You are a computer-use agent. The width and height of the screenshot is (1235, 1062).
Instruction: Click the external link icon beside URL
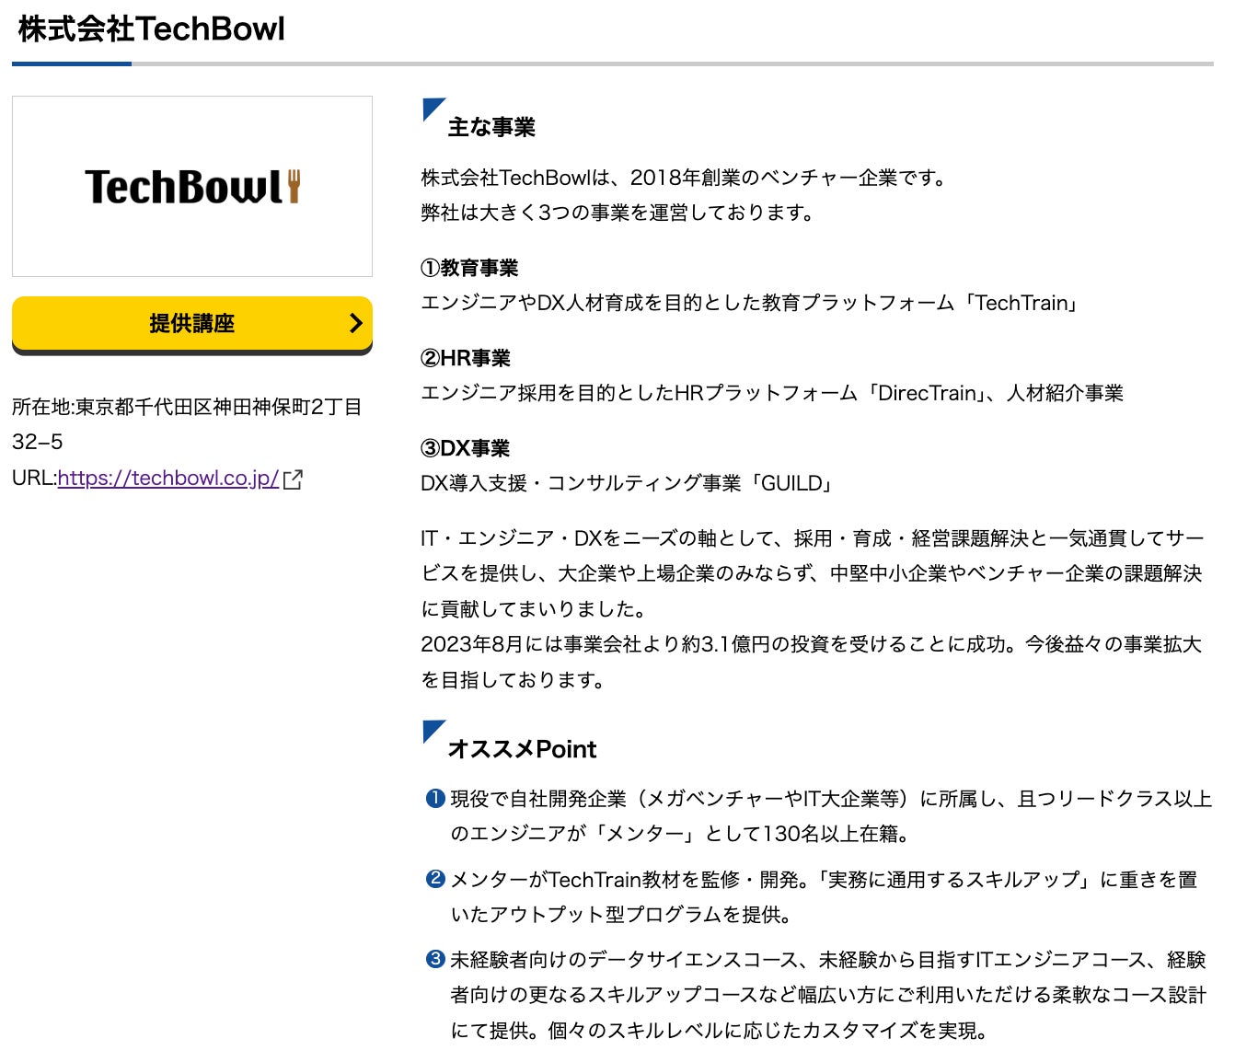pos(293,479)
